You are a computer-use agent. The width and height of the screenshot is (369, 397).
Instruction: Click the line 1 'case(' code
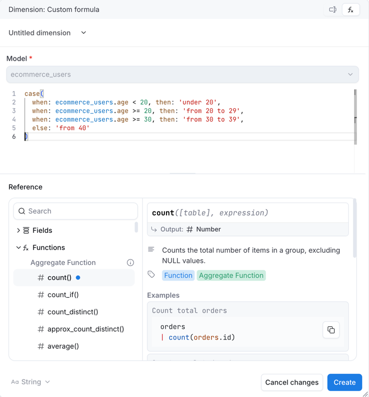34,94
